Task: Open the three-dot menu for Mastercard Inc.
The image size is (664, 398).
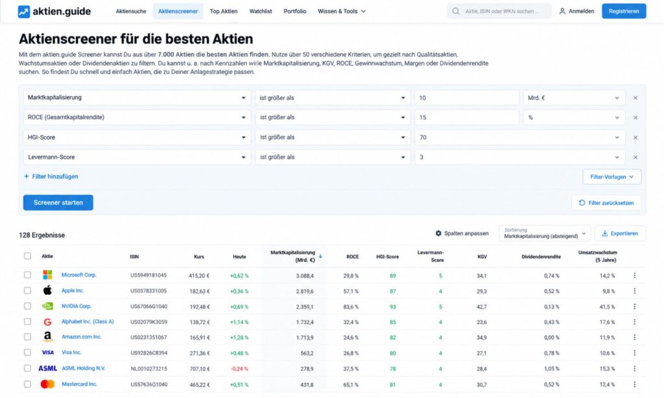Action: [634, 384]
